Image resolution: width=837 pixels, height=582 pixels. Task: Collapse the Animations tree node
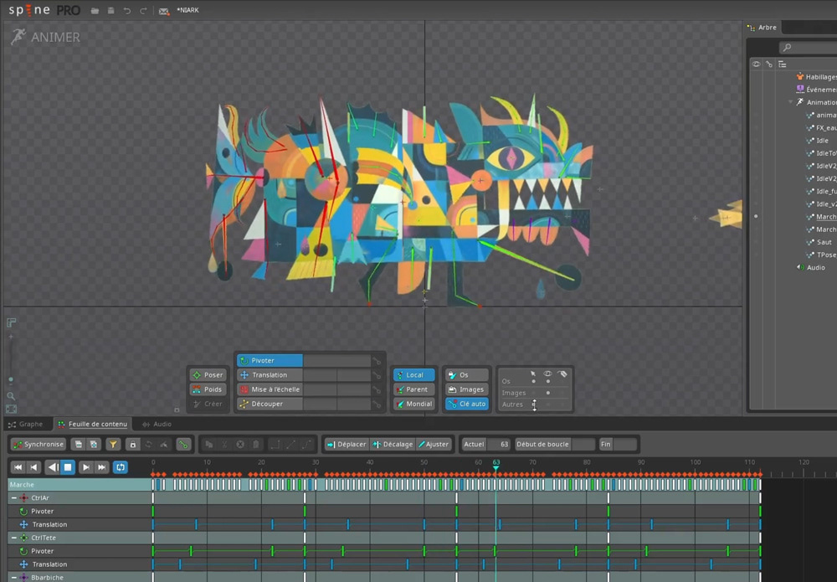(791, 102)
